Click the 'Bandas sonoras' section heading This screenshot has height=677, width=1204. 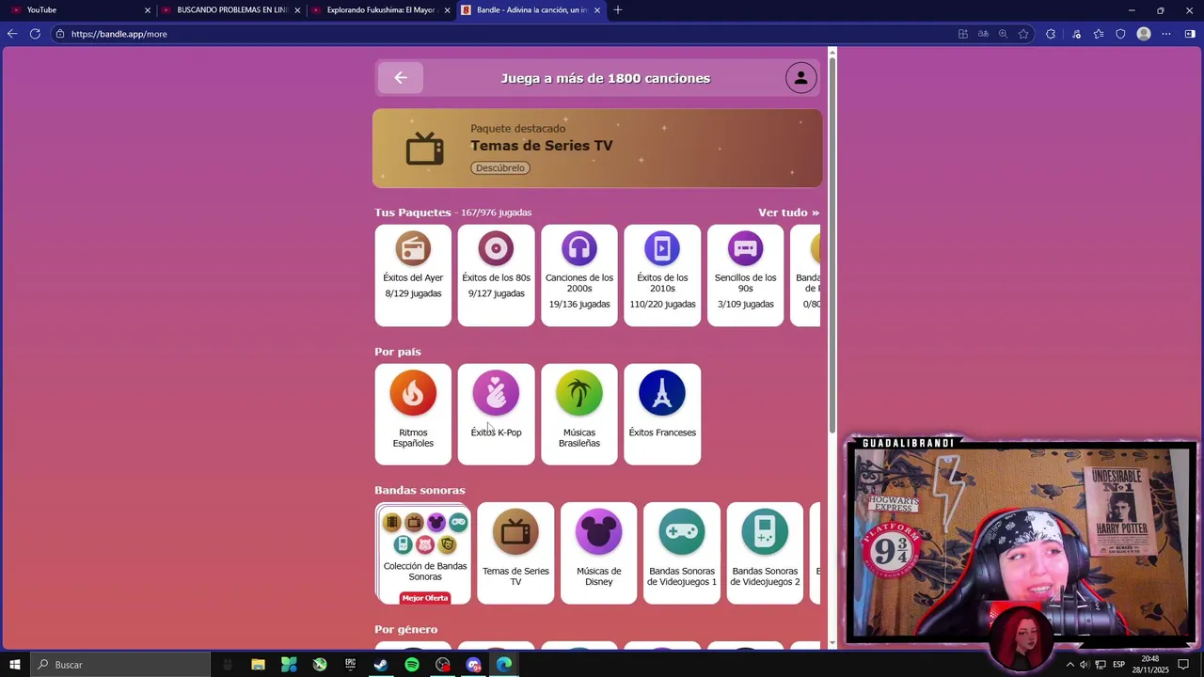420,490
